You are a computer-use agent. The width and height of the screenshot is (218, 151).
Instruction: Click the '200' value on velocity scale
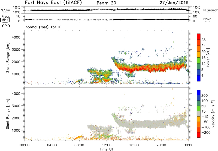coord(204,95)
